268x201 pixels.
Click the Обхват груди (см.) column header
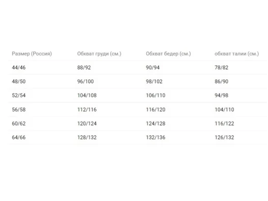pos(99,53)
